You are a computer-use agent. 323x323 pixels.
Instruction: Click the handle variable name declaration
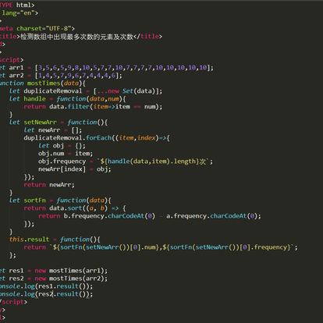pos(34,99)
